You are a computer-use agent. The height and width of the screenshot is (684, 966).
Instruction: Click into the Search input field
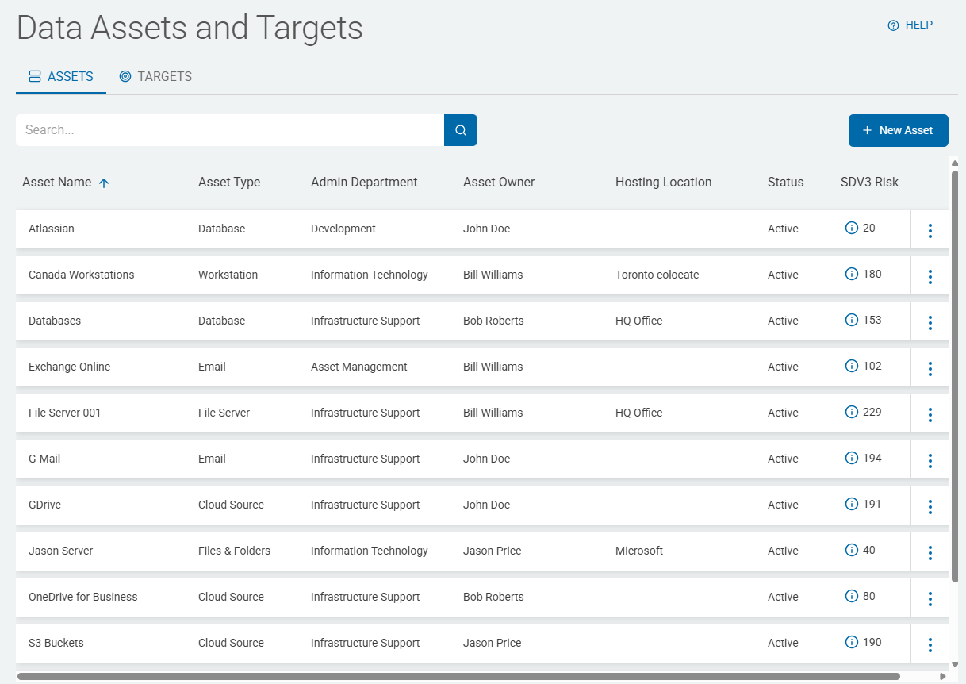tap(230, 130)
